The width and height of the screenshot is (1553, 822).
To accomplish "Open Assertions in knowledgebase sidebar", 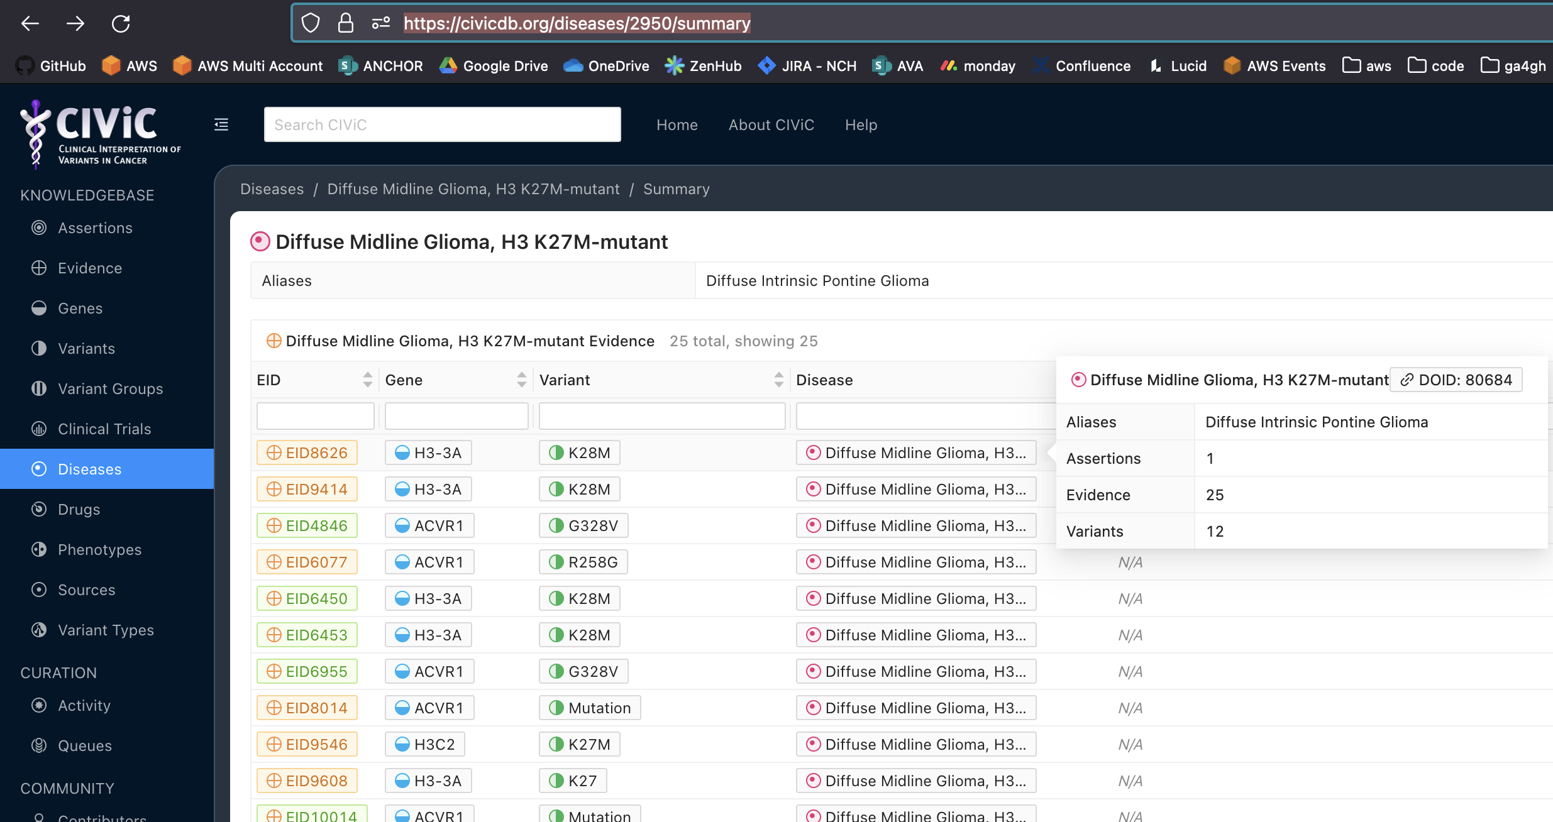I will [95, 228].
